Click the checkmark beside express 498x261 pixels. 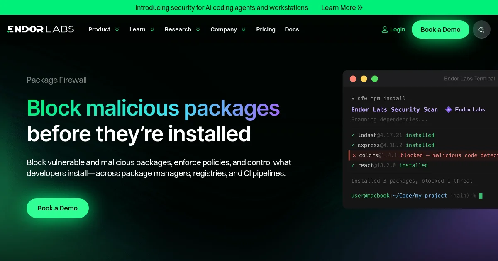click(x=353, y=145)
